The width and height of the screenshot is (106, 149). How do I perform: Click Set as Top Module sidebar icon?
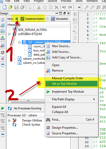3,38
